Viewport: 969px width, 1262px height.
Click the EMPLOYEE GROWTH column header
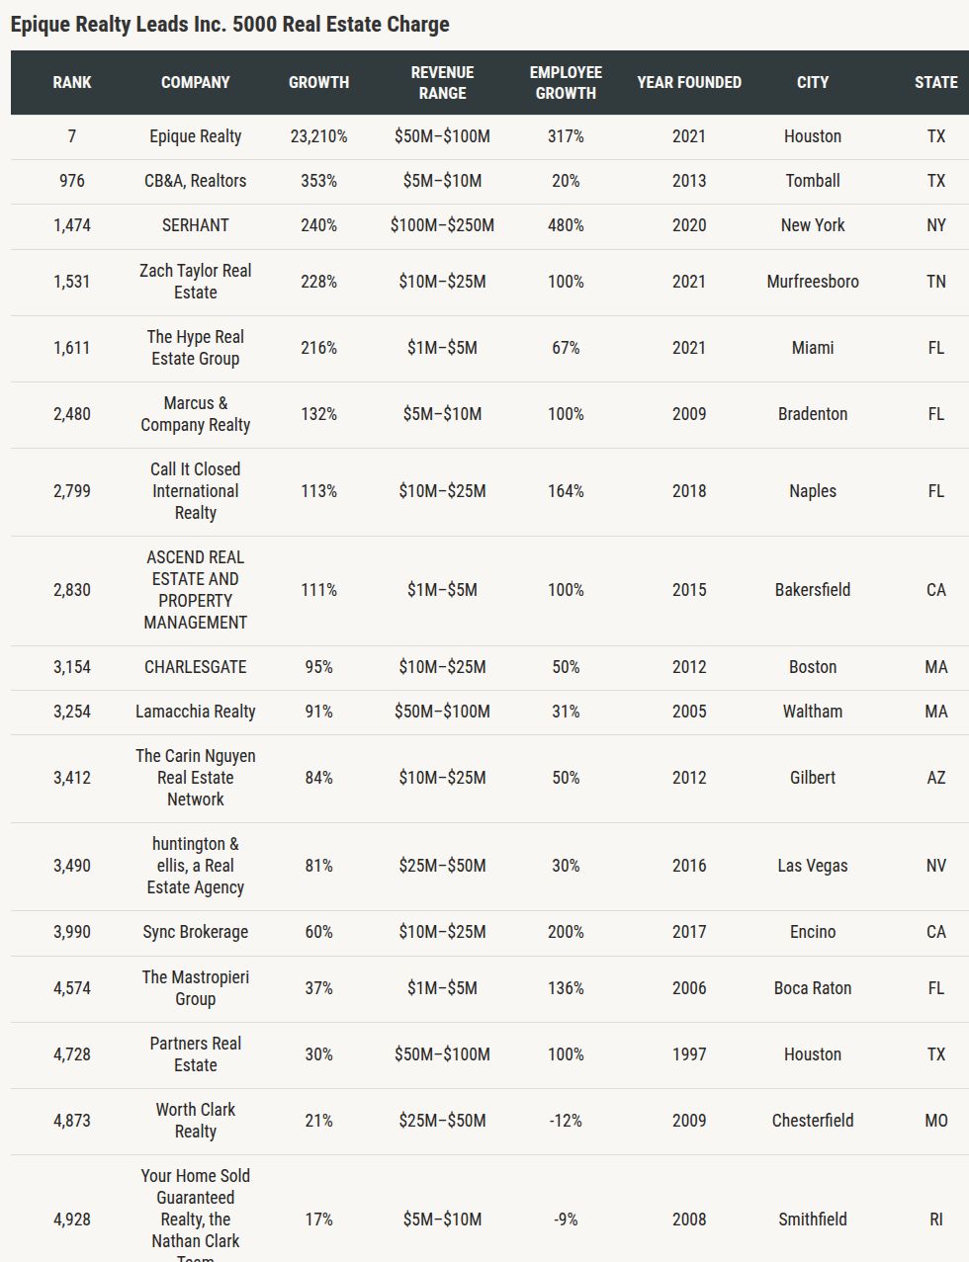click(566, 83)
